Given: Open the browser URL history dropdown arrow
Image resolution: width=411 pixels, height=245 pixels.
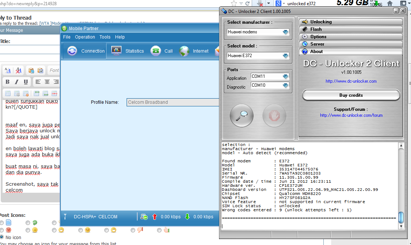Looking at the screenshot, I should 241,3.
